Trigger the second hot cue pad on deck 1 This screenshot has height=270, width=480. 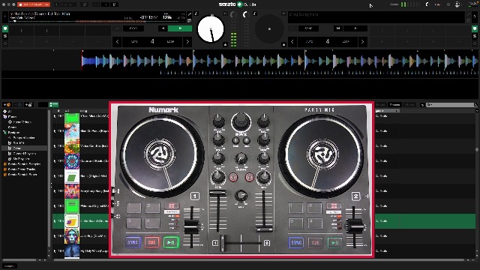[46, 31]
